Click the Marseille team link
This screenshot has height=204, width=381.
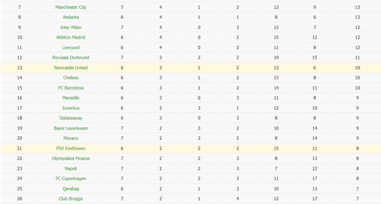(71, 98)
